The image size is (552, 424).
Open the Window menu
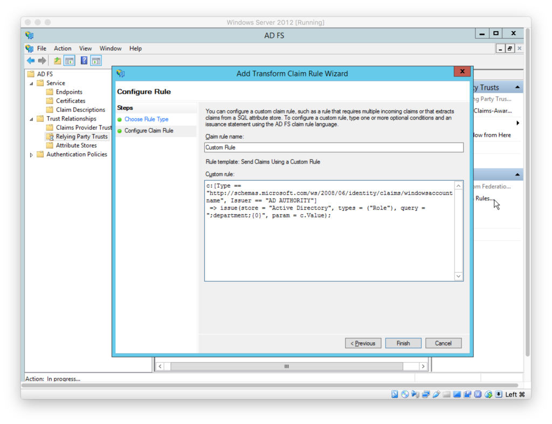tap(110, 48)
